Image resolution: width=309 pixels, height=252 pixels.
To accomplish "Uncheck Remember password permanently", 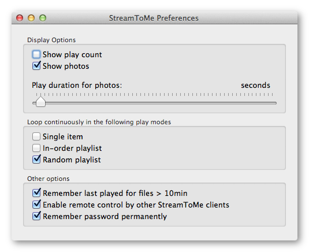I will (x=36, y=216).
